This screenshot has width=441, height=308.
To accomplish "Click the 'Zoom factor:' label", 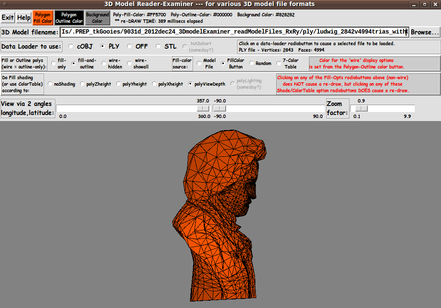I will 337,108.
